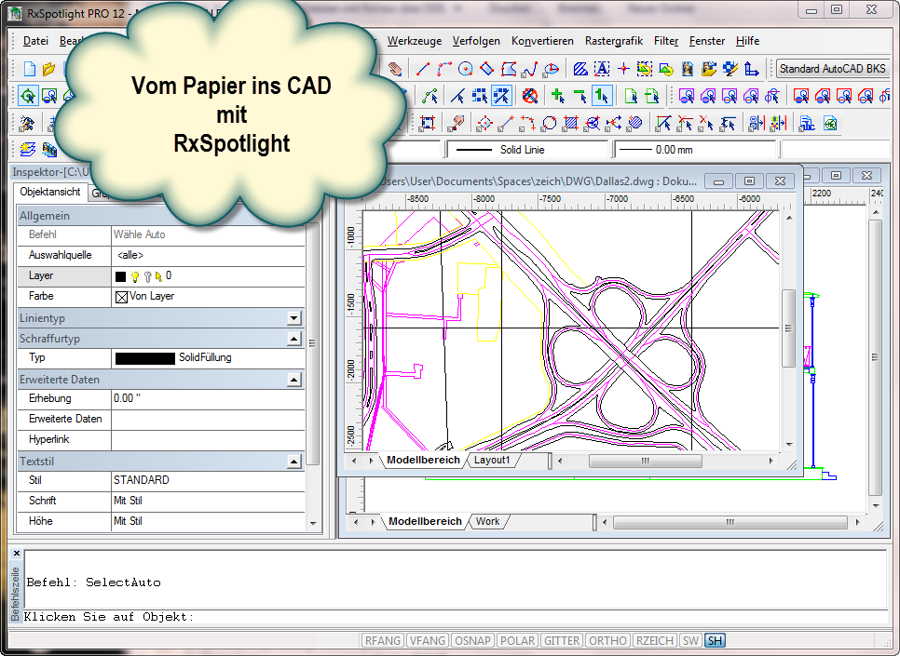
Task: Select the line drawing tool
Action: click(422, 69)
